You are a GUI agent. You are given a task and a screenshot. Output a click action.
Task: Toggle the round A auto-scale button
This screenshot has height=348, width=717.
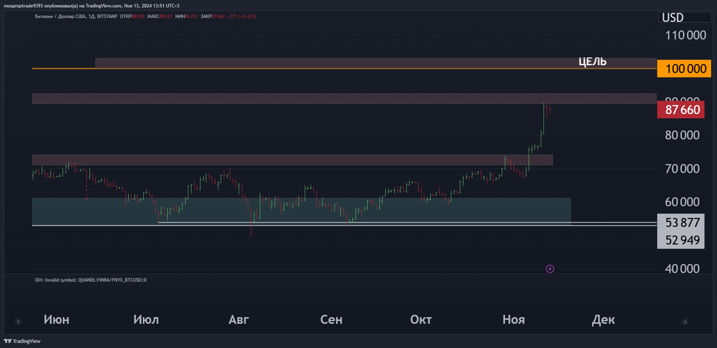[685, 321]
